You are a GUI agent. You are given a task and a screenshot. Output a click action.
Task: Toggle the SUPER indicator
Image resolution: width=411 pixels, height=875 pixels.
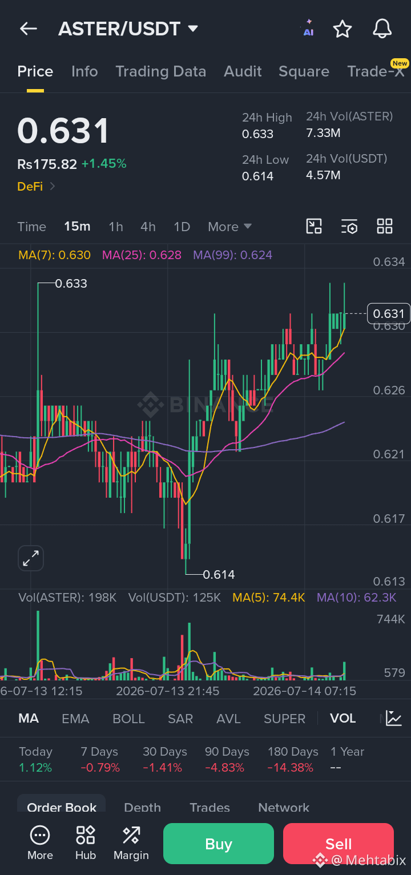(284, 718)
